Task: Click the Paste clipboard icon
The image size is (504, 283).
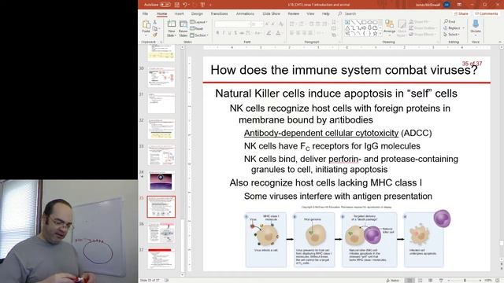Action: [146, 25]
